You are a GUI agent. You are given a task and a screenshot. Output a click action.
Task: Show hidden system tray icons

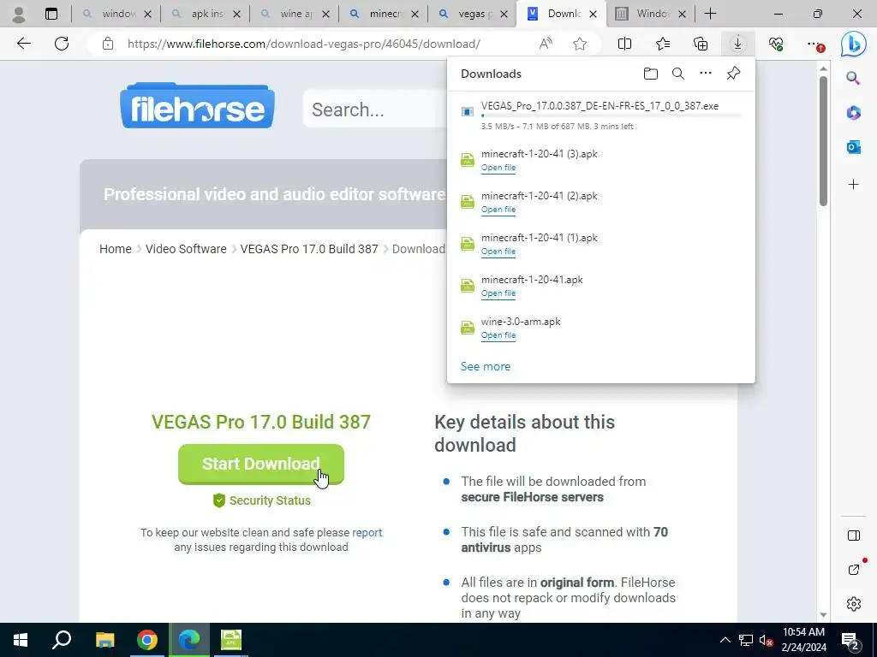click(x=725, y=640)
